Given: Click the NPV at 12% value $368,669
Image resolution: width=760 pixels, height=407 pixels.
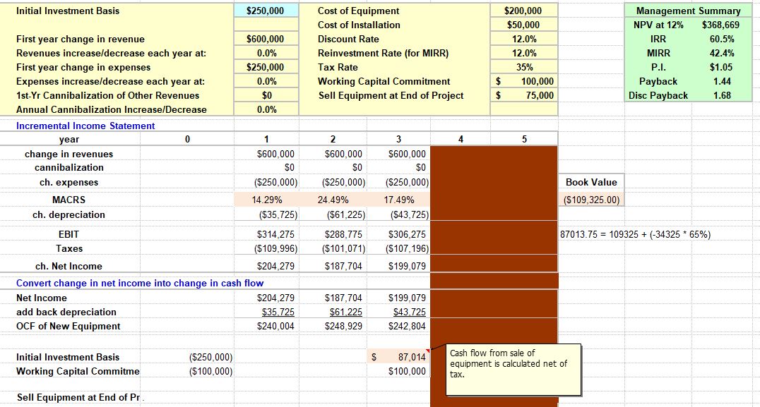Looking at the screenshot, I should pos(720,25).
